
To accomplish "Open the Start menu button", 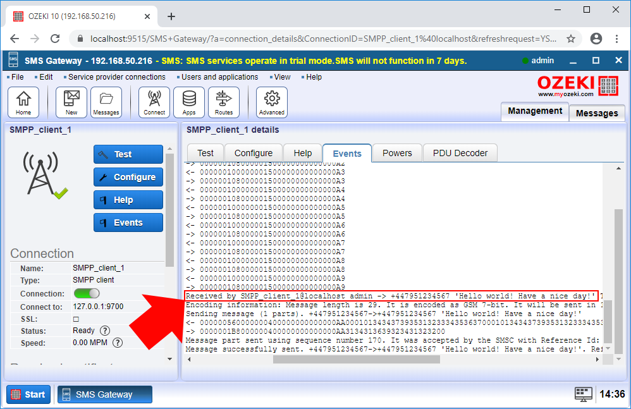I will click(28, 394).
